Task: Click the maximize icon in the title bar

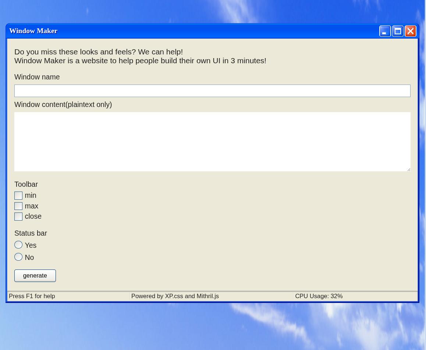Action: (x=398, y=31)
